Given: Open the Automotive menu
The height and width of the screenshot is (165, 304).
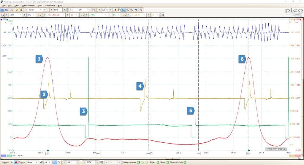Looking at the screenshot, I should coord(50,6).
